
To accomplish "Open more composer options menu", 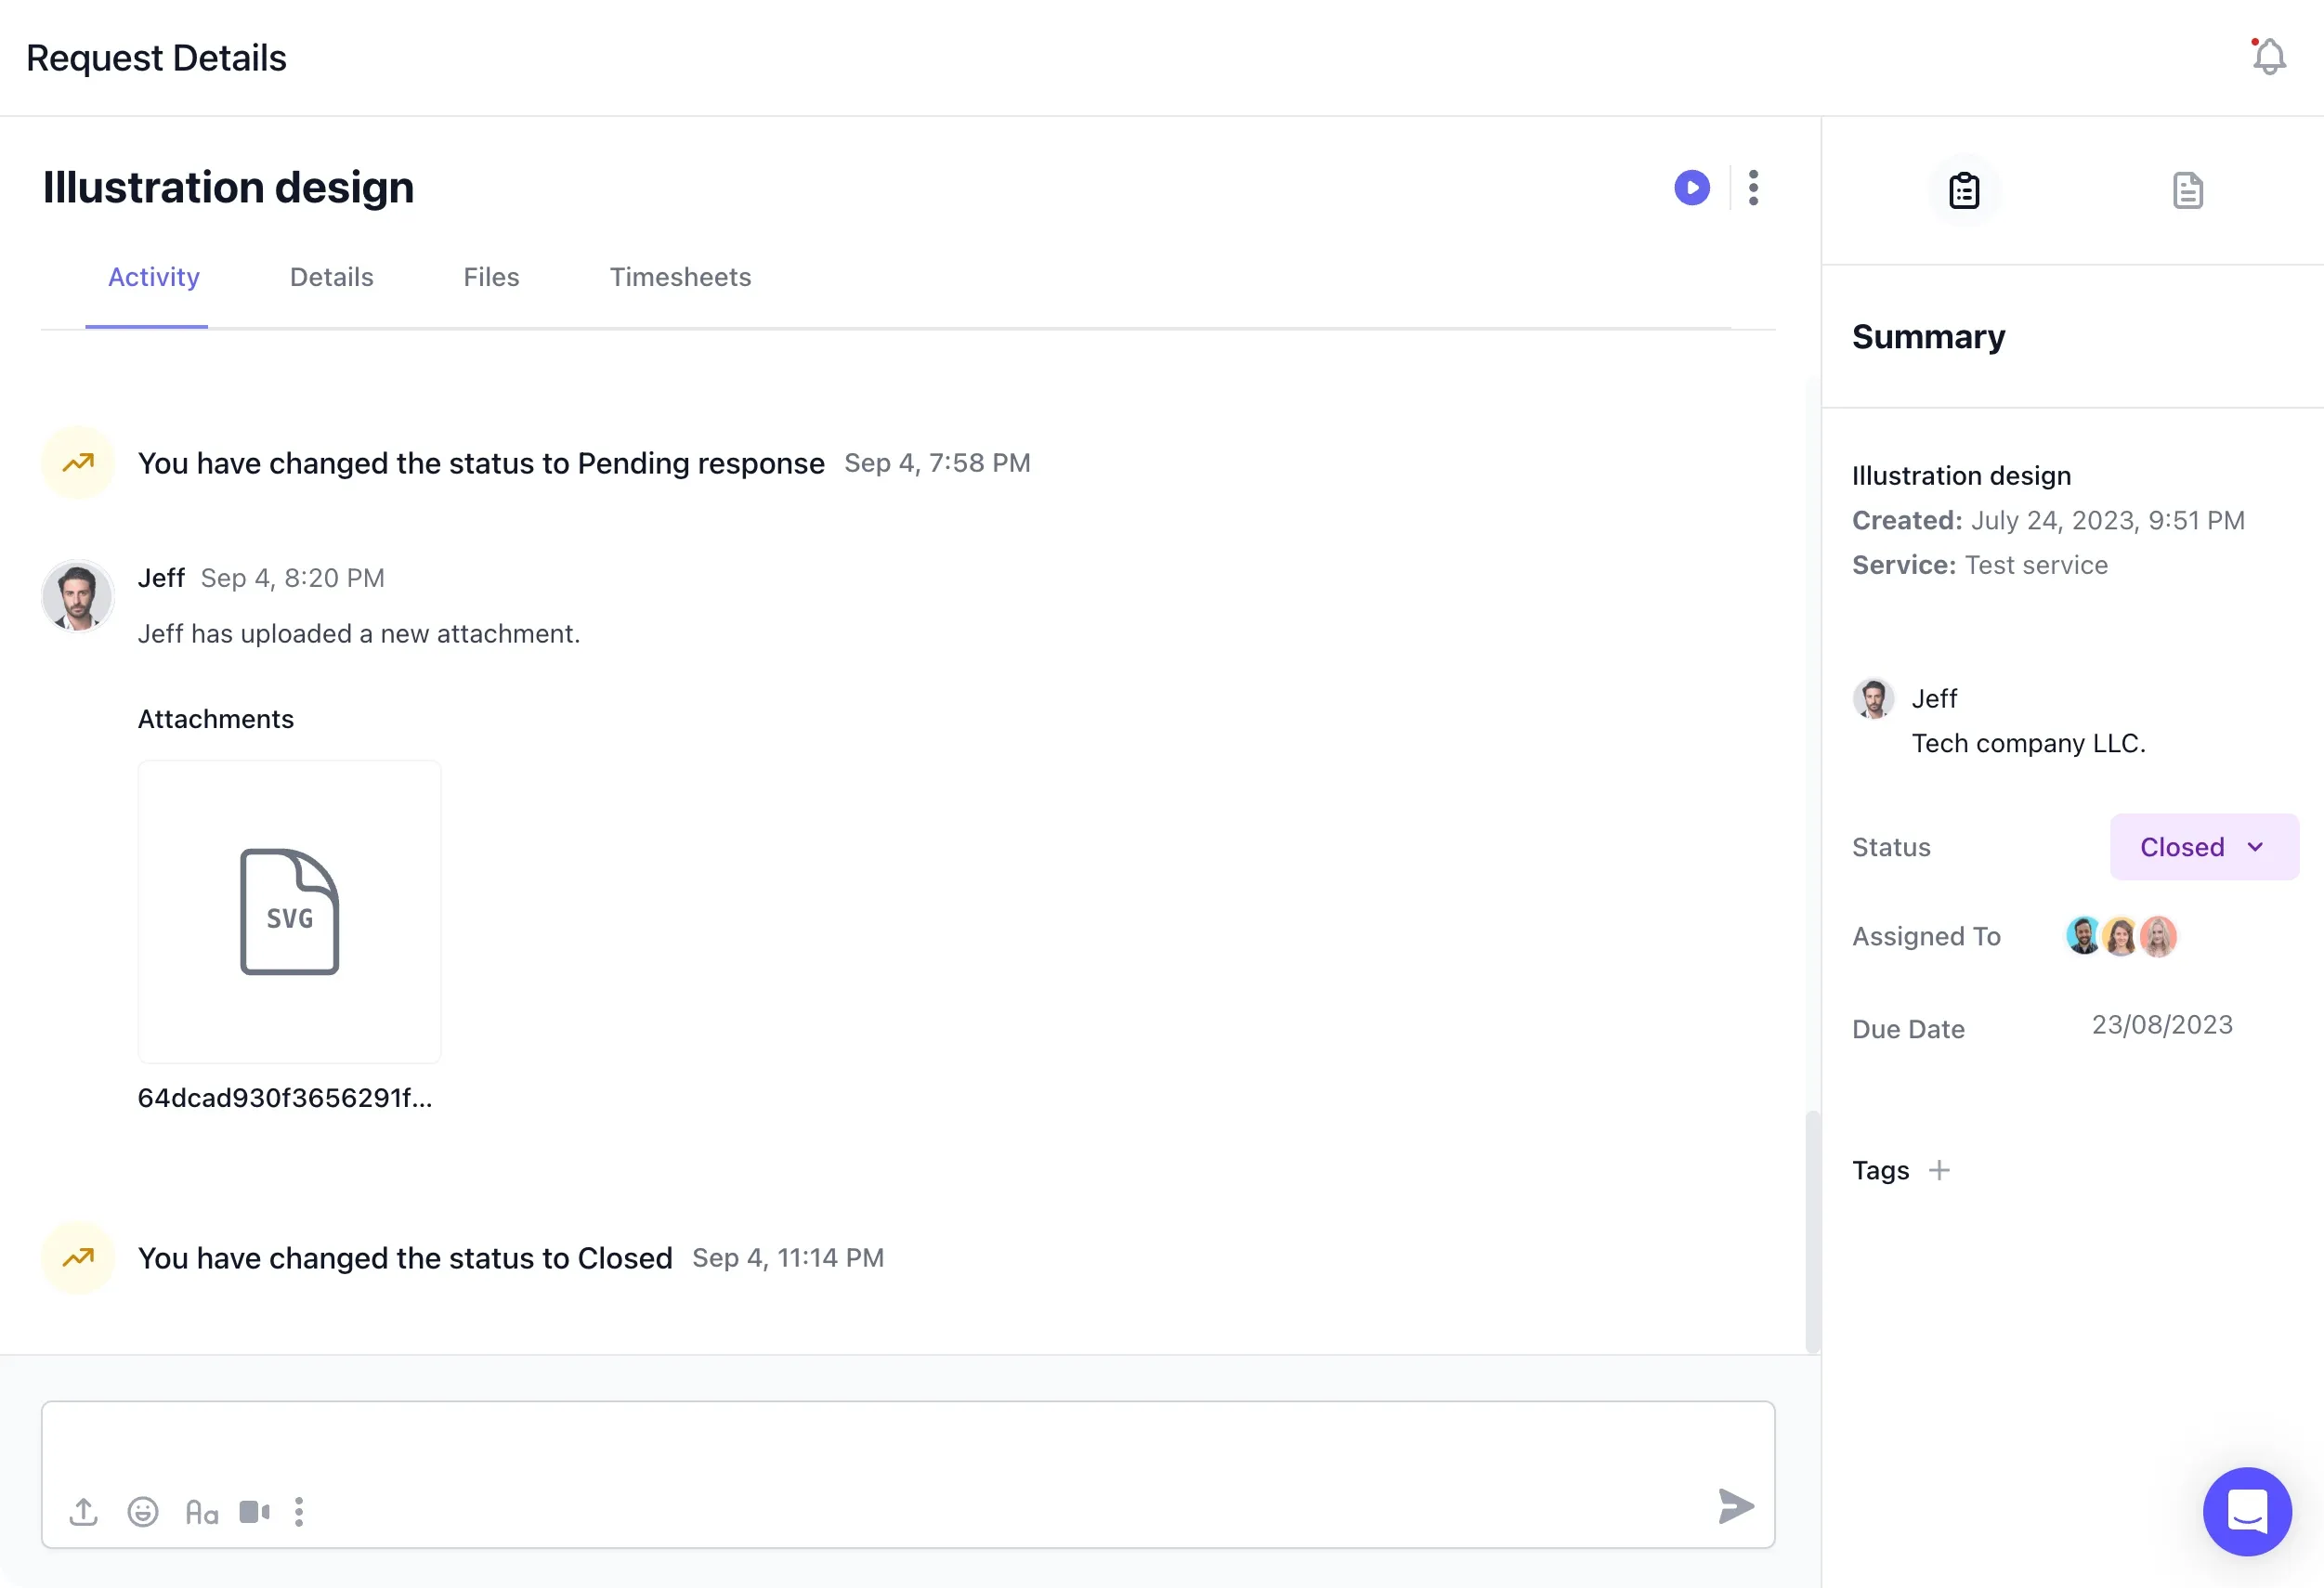I will [x=299, y=1511].
